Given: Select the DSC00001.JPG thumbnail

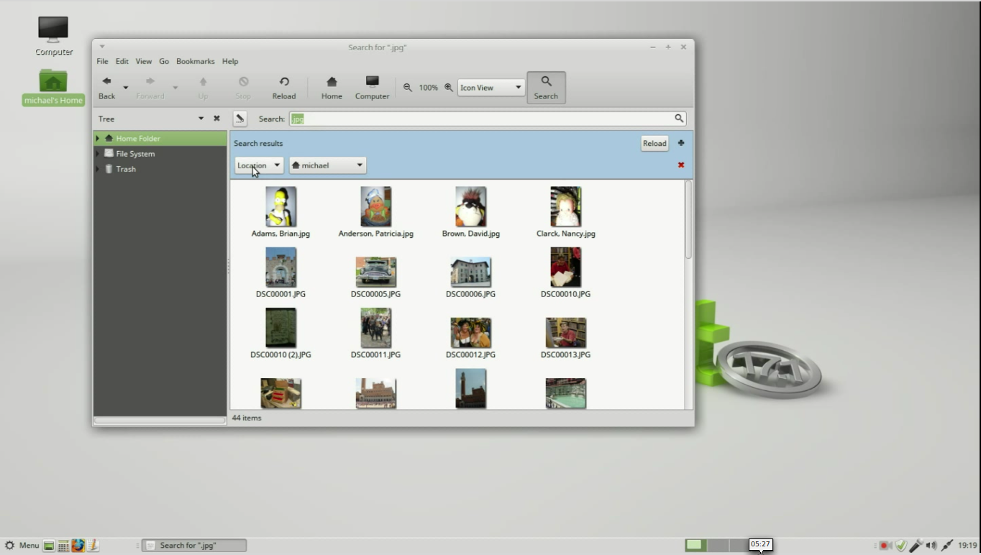Looking at the screenshot, I should (280, 267).
